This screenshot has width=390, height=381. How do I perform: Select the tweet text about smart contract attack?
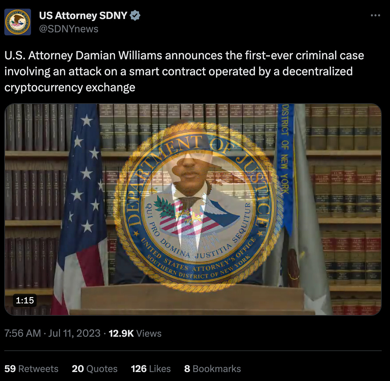[x=184, y=71]
